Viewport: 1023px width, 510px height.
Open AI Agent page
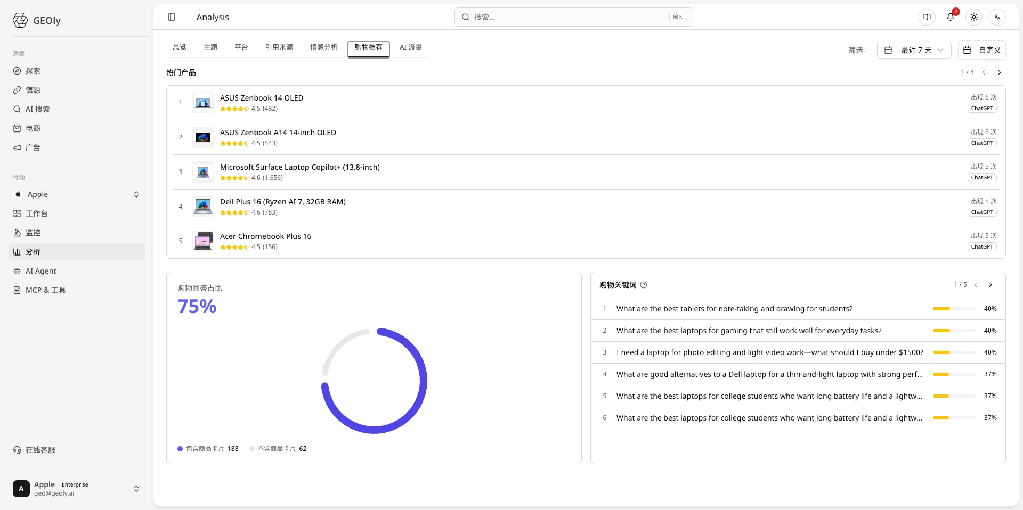tap(77, 271)
